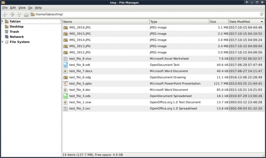Click the 'OpenOffice.org 1.0 Text Document' type cell
This screenshot has height=158, width=266.
(x=175, y=102)
